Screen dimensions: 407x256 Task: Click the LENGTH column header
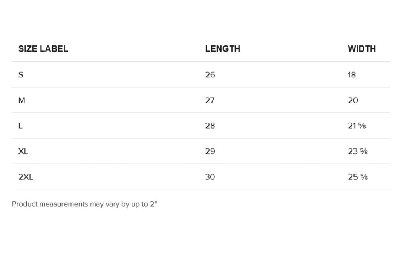pyautogui.click(x=222, y=49)
